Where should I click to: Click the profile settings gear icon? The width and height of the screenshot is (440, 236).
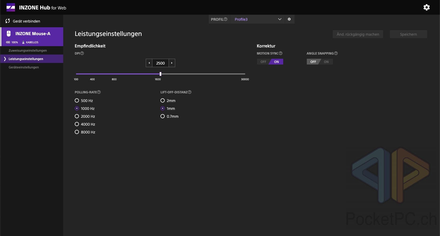click(x=289, y=19)
